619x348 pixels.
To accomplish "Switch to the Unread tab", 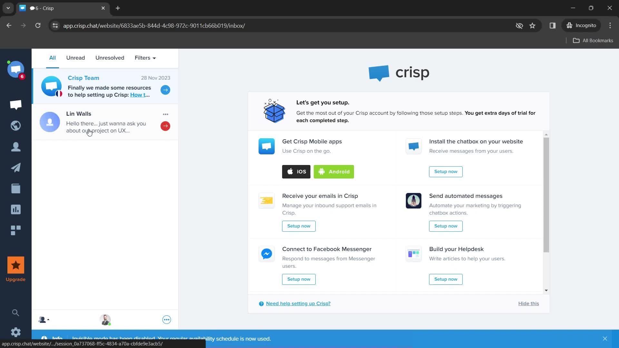I will point(75,57).
